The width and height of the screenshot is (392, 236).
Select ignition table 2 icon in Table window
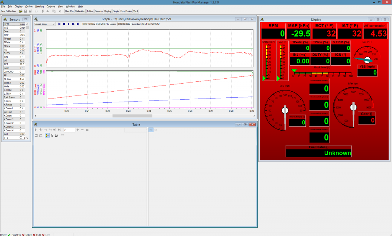coord(41,130)
